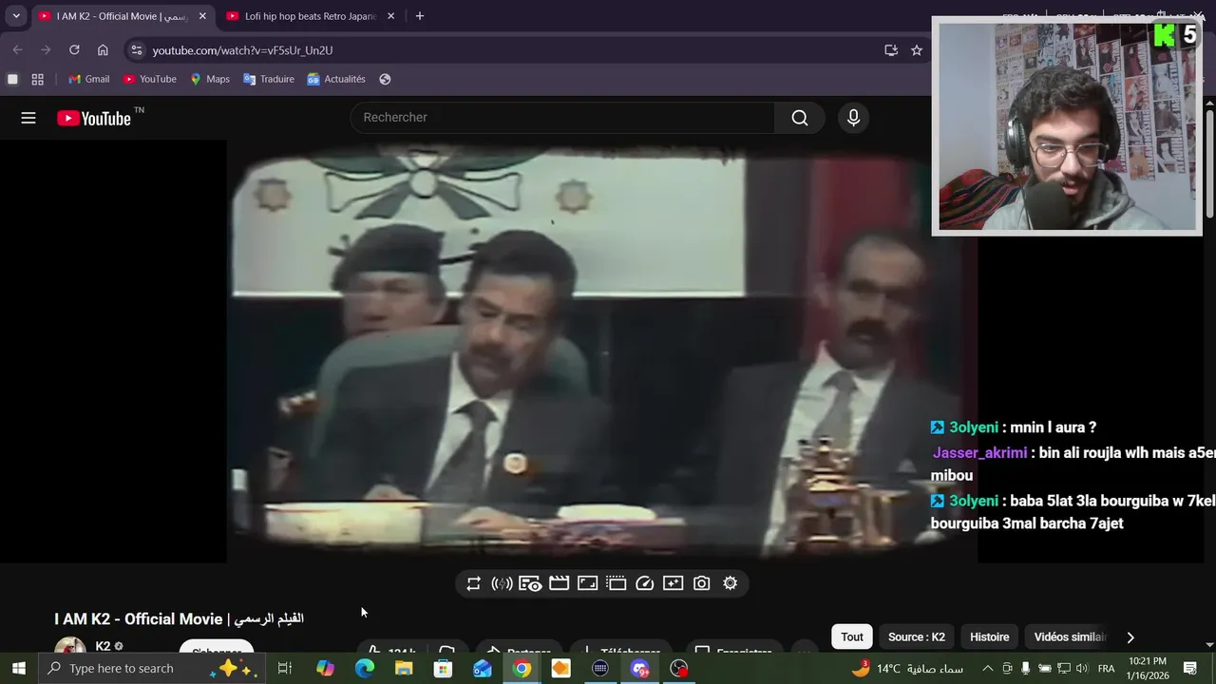The image size is (1216, 684).
Task: Expand more filter chips with right chevron
Action: 1130,637
